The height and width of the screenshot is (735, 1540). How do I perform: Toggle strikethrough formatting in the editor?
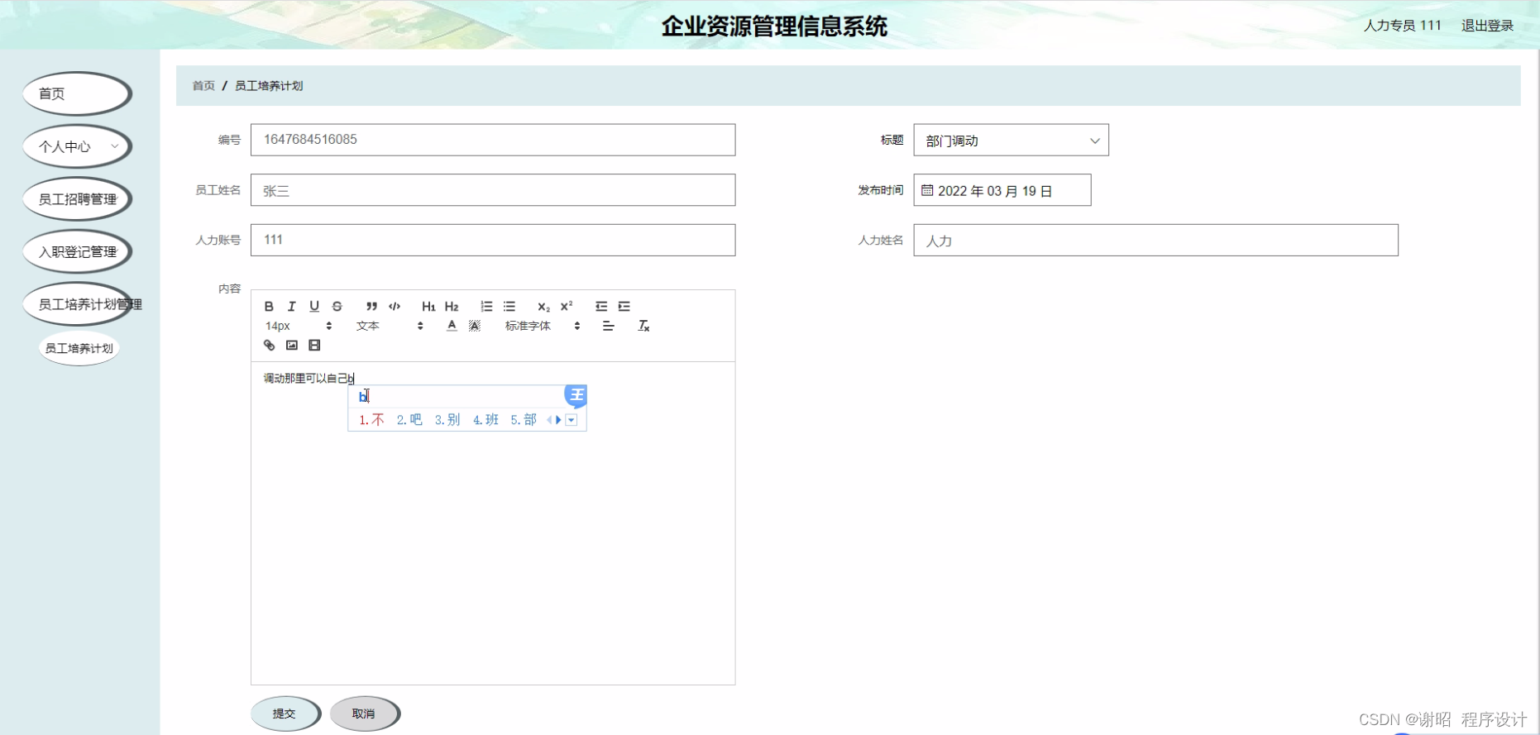click(x=337, y=306)
